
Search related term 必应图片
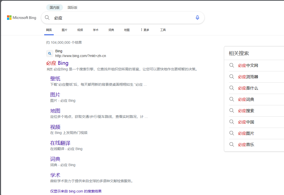pyautogui.click(x=246, y=133)
